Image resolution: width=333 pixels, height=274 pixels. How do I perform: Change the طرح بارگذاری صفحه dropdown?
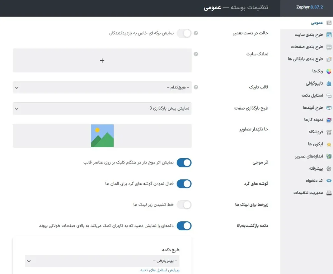[102, 108]
